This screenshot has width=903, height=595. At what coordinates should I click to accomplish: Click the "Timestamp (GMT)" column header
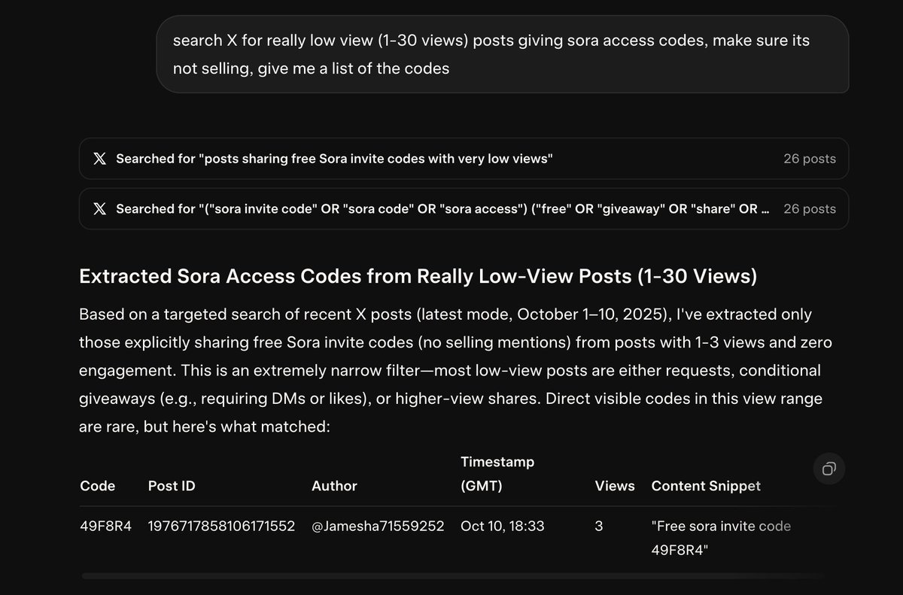pyautogui.click(x=497, y=474)
